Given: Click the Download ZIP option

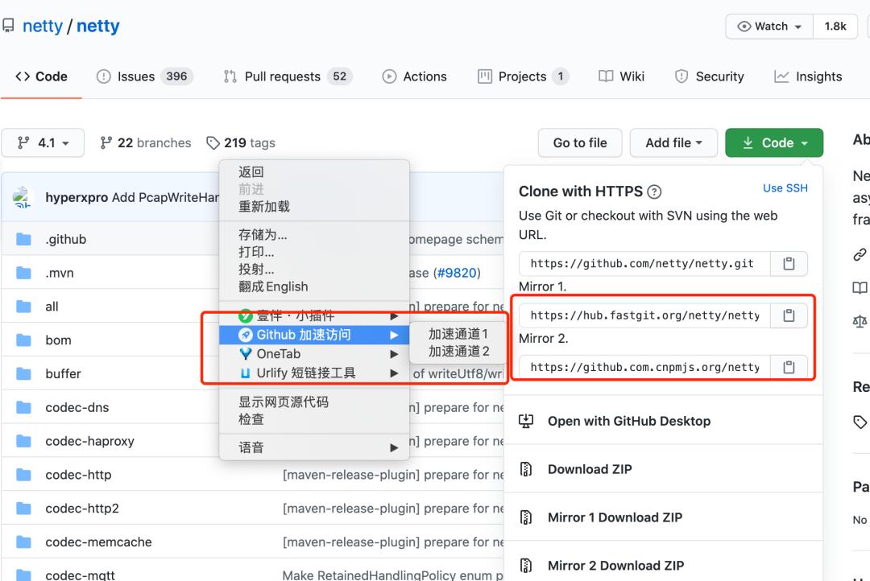Looking at the screenshot, I should 590,468.
